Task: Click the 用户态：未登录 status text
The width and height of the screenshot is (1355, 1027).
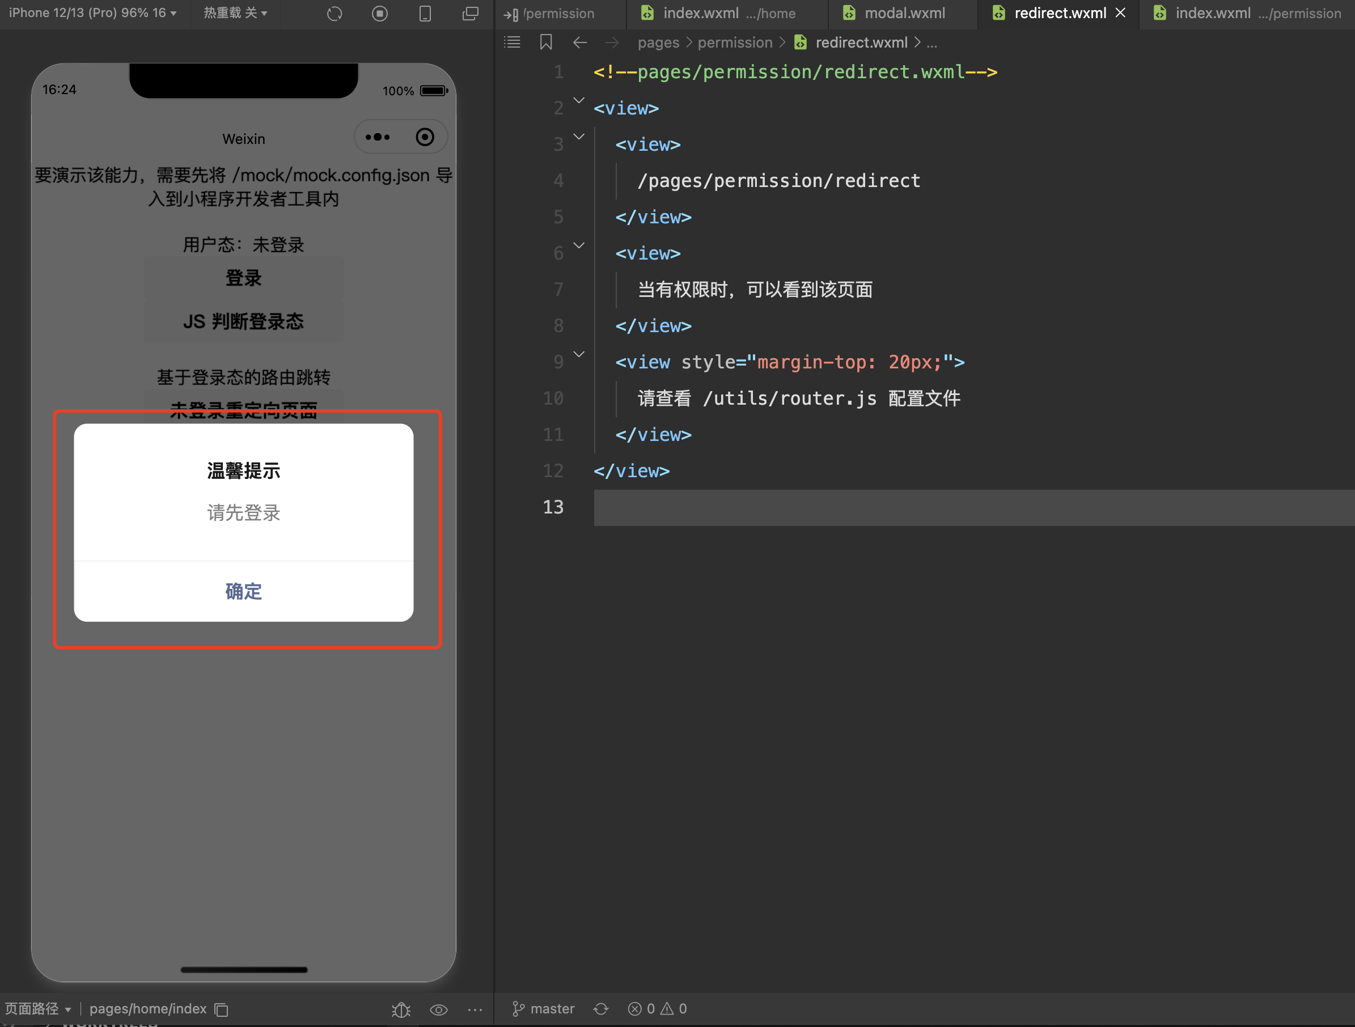Action: click(244, 245)
